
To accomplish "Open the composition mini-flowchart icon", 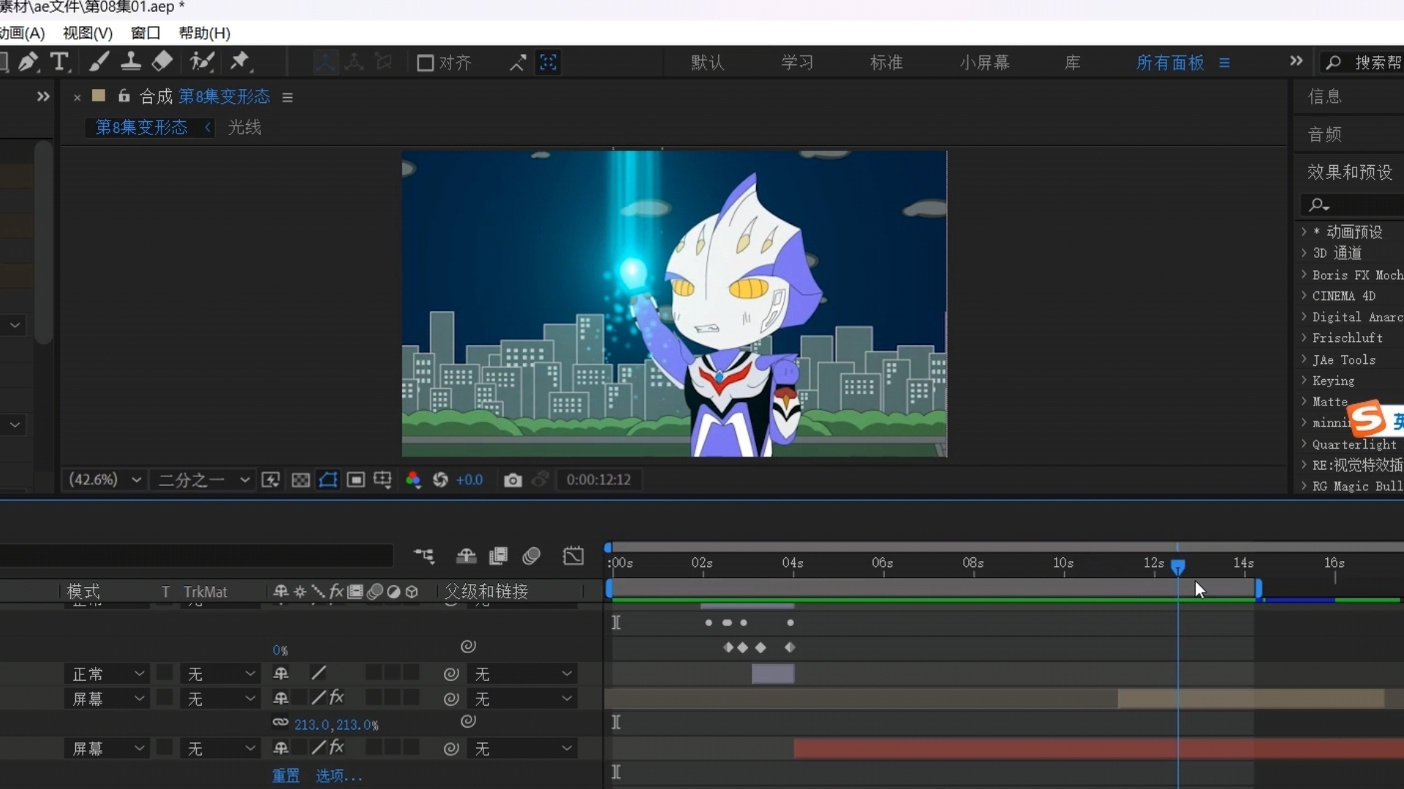I will 424,557.
